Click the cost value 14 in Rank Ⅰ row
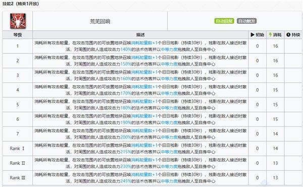This screenshot has width=303, height=187. coord(275,149)
